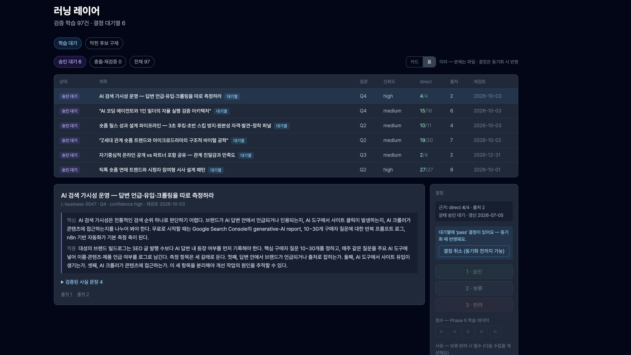The height and width of the screenshot is (355, 631).
Task: Select row AI 코딩 에이전트와 1인 빌더
Action: click(286, 111)
